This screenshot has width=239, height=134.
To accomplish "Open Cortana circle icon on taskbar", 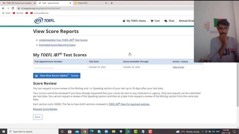I will pyautogui.click(x=62, y=131).
